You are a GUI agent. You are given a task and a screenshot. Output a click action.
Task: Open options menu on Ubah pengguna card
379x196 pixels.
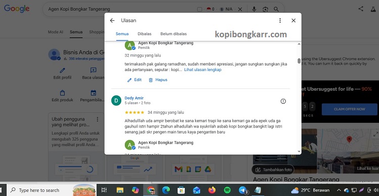[x=98, y=119]
